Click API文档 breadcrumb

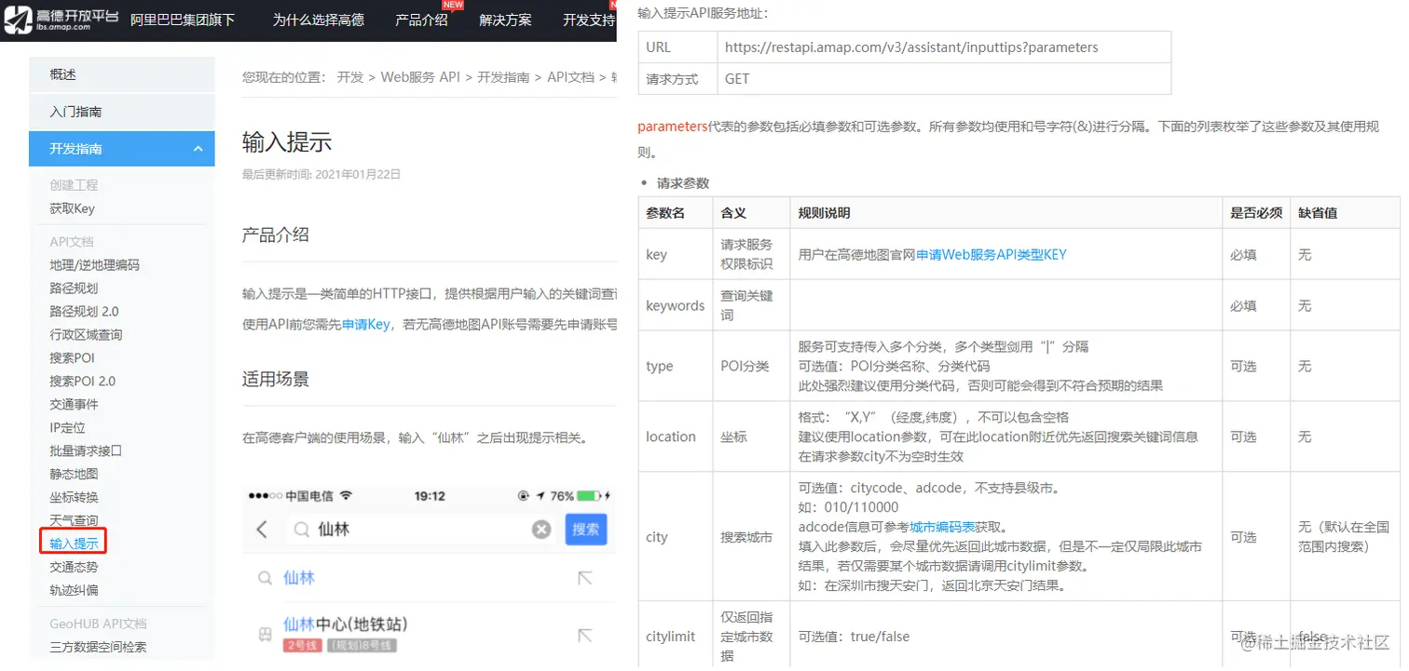(x=570, y=77)
